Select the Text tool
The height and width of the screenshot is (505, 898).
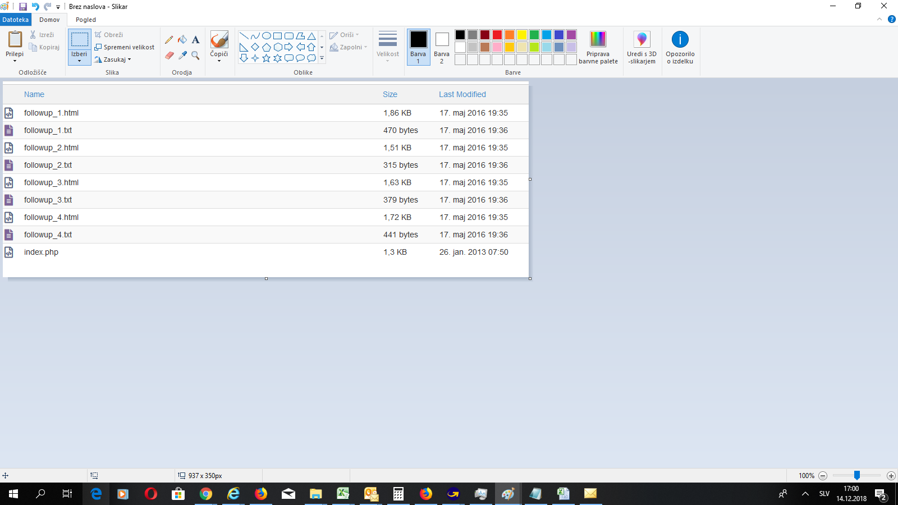(195, 40)
